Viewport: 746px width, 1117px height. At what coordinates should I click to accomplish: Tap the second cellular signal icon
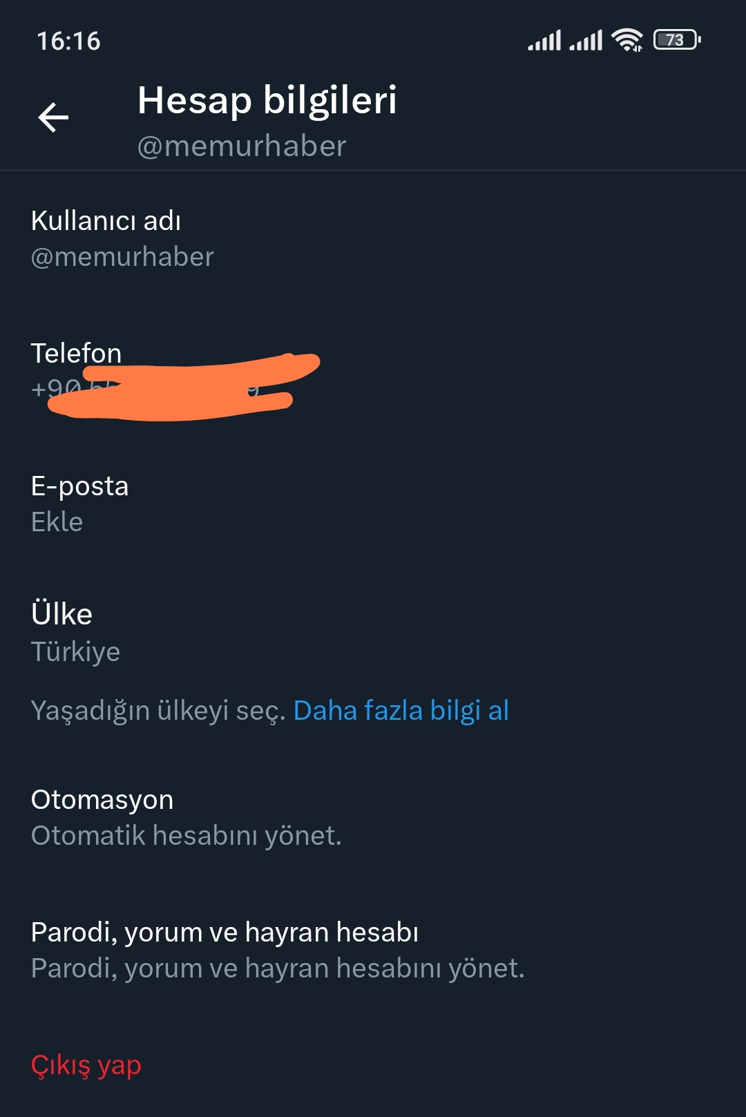[586, 40]
